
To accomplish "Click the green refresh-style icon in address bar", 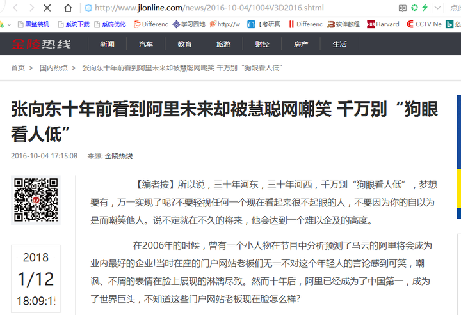I will (414, 8).
